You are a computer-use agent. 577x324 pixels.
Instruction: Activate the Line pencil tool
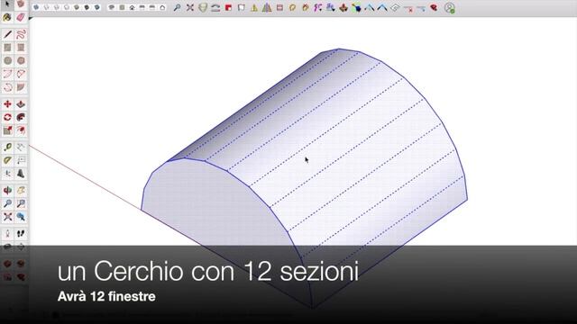(x=8, y=34)
